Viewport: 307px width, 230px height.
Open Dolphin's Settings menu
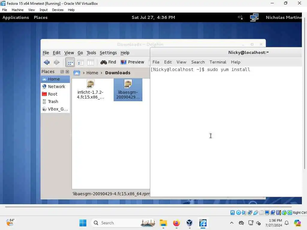point(108,53)
